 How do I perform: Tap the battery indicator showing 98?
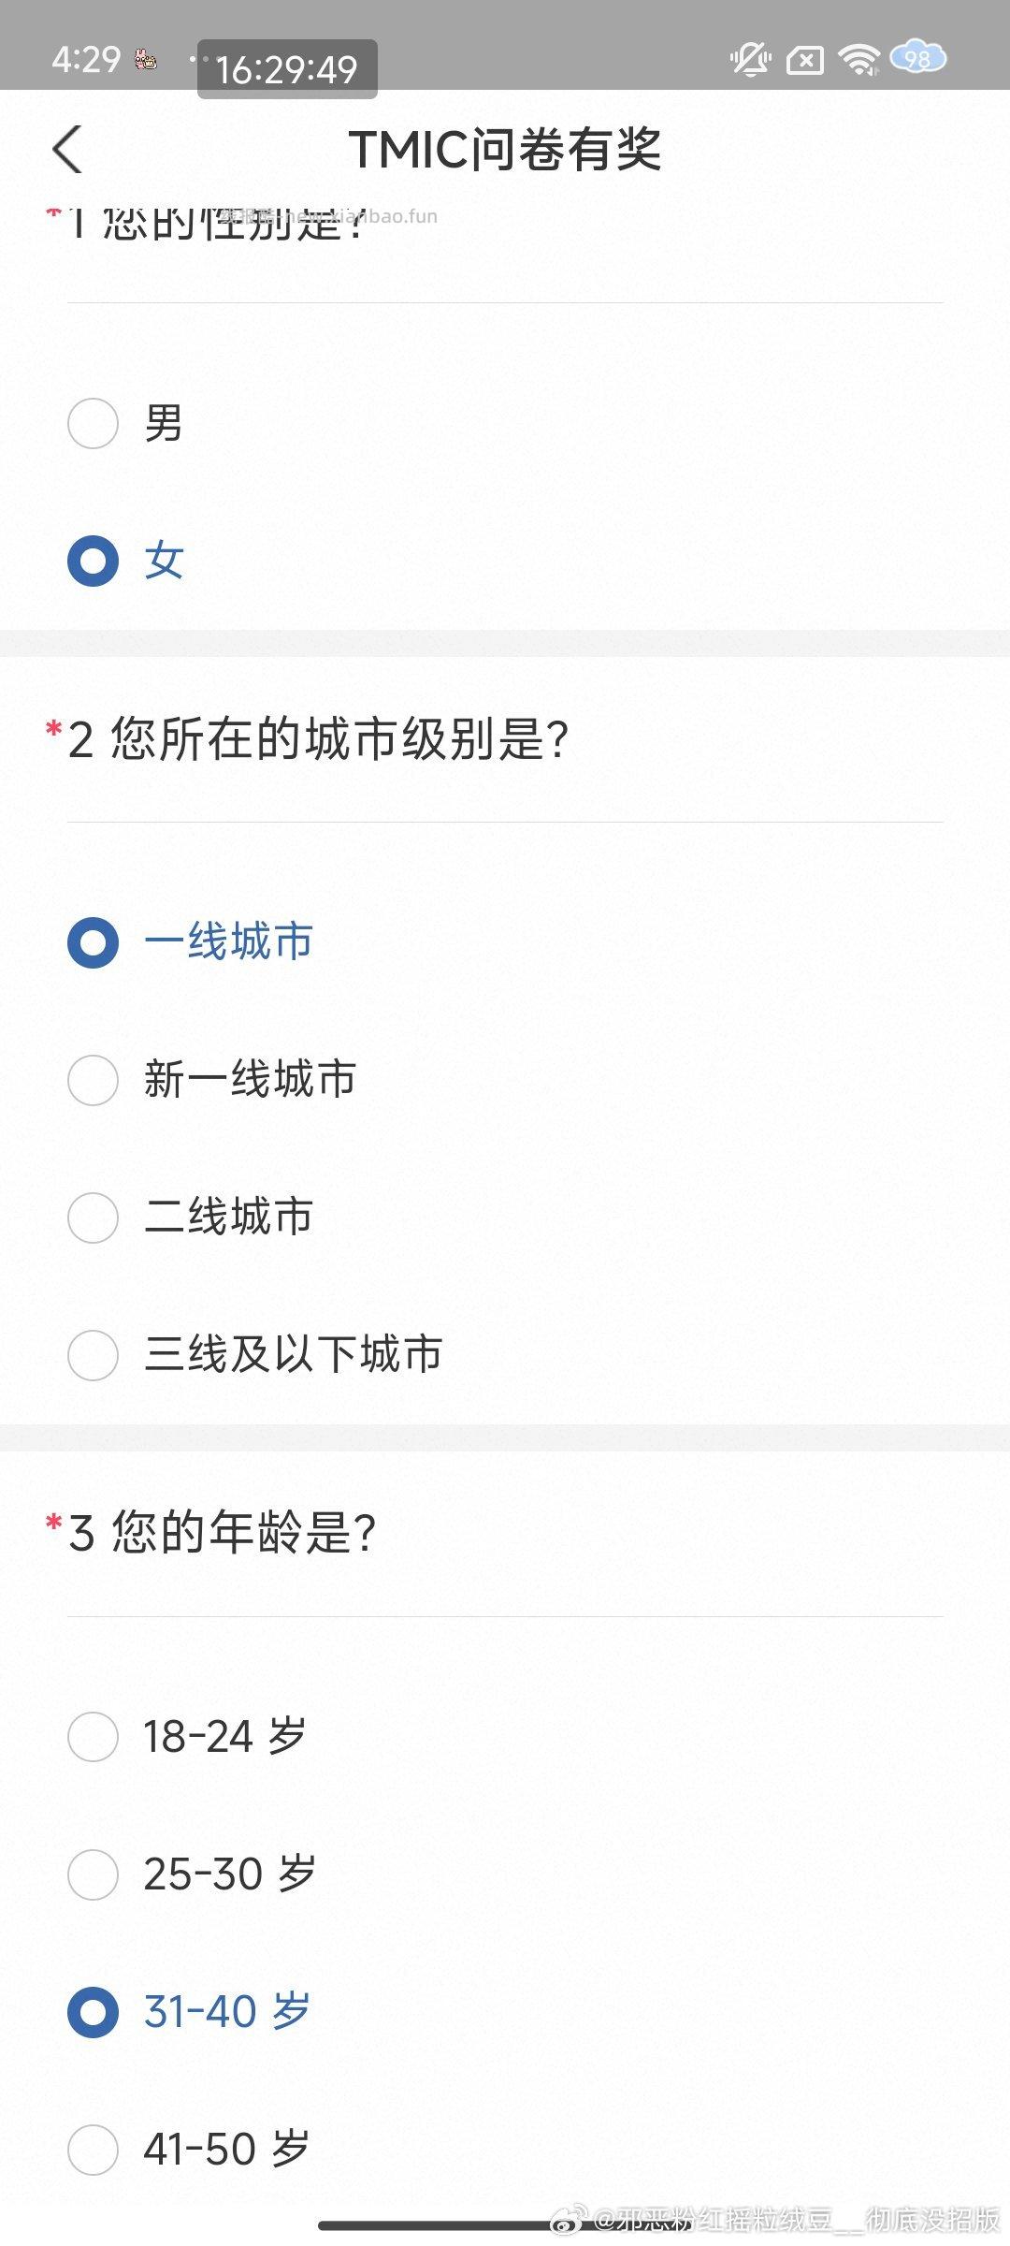(x=915, y=59)
